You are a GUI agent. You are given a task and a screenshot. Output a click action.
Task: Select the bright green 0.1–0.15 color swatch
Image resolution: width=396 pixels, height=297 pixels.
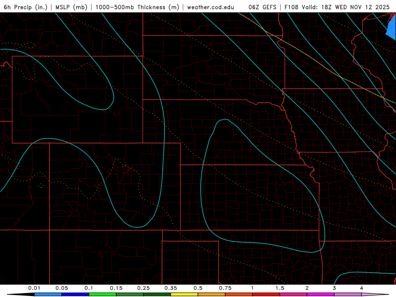[x=102, y=295]
